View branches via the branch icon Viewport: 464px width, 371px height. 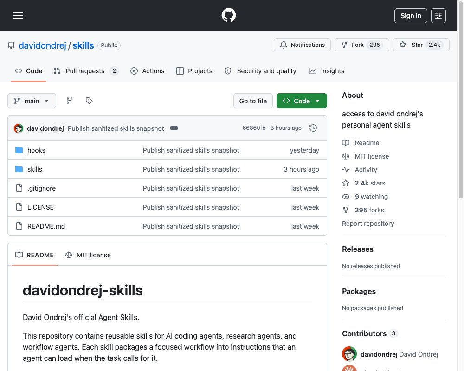click(70, 101)
